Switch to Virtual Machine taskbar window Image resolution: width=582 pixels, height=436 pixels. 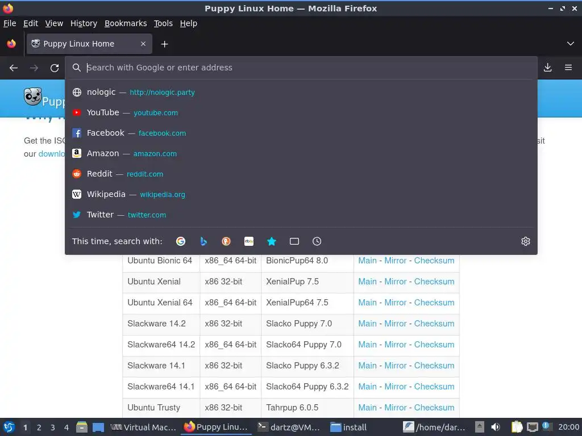click(x=143, y=427)
